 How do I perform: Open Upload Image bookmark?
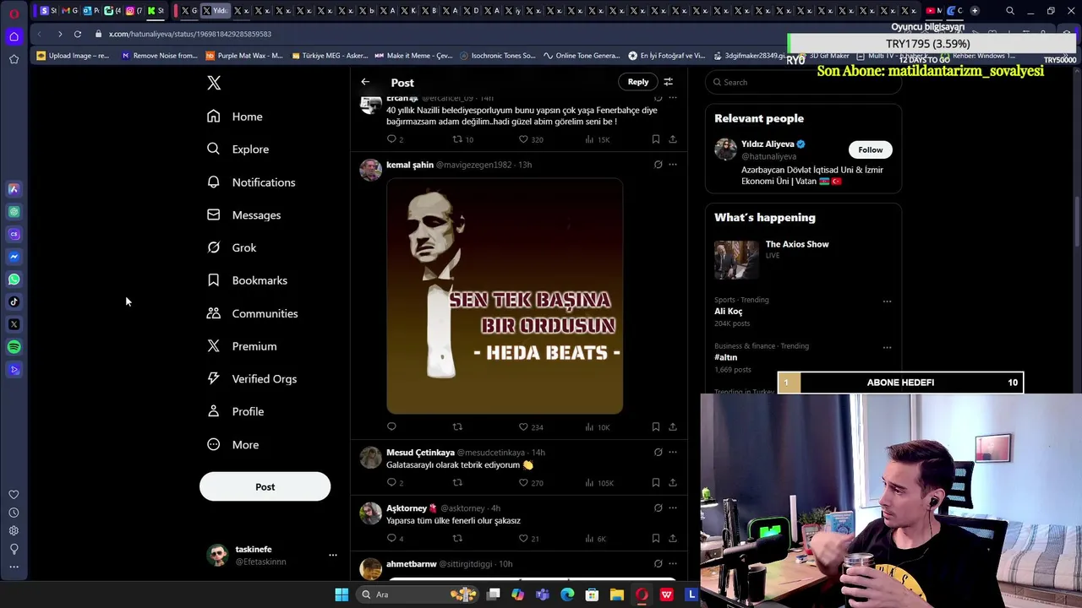73,56
